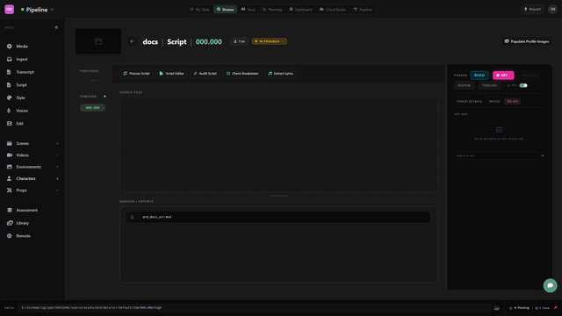Switch to My Tasks tab
Viewport: 562px width, 316px height.
click(199, 10)
